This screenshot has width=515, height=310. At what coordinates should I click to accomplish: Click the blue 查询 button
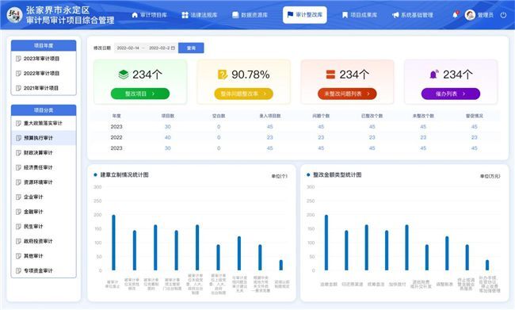191,48
